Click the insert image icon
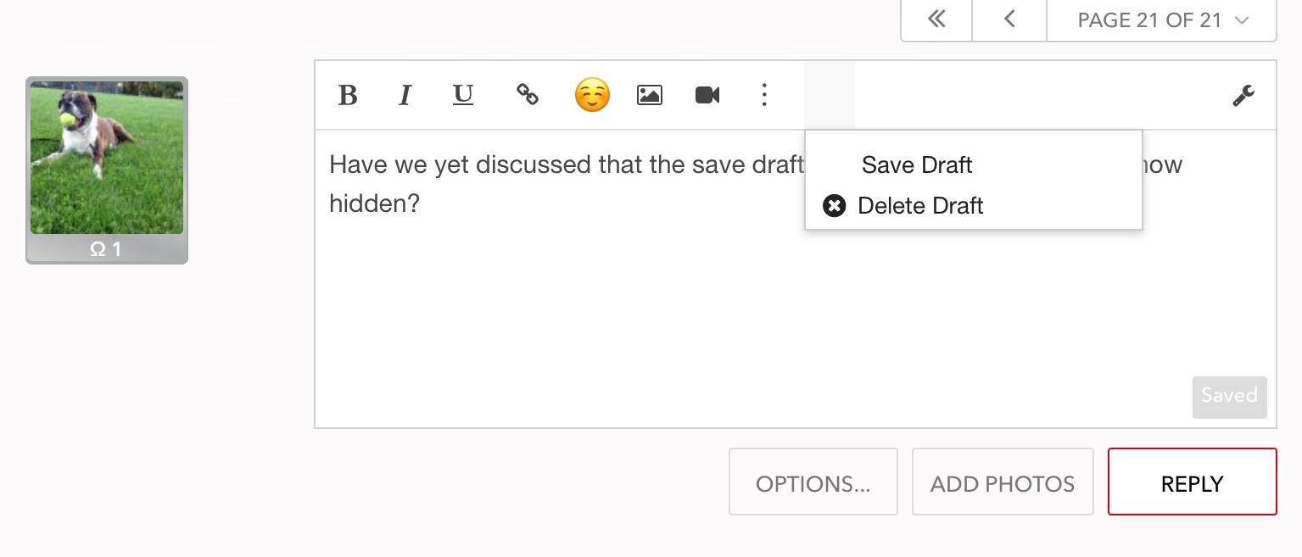 point(650,95)
